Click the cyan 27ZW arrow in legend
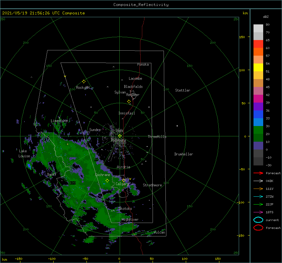Viewport: 282px width, 263px height. [x=258, y=197]
